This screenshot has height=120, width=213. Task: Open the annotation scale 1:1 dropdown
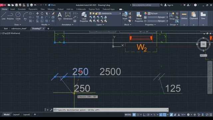point(183,115)
